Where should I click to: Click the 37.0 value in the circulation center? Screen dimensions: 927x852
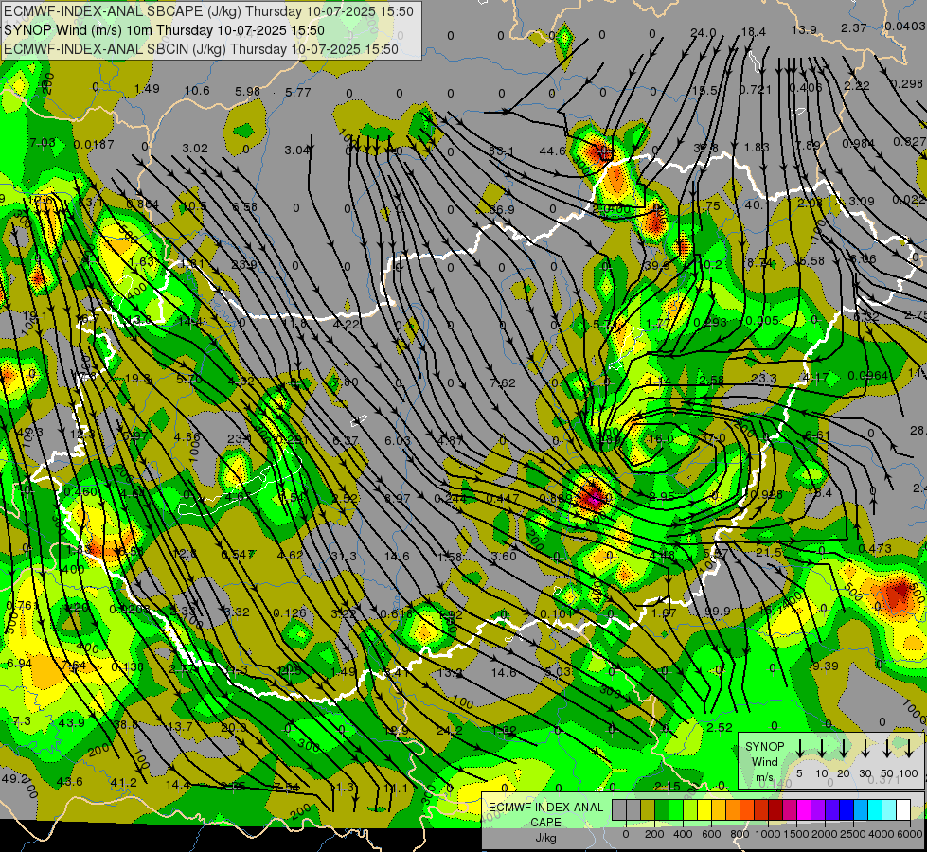712,438
